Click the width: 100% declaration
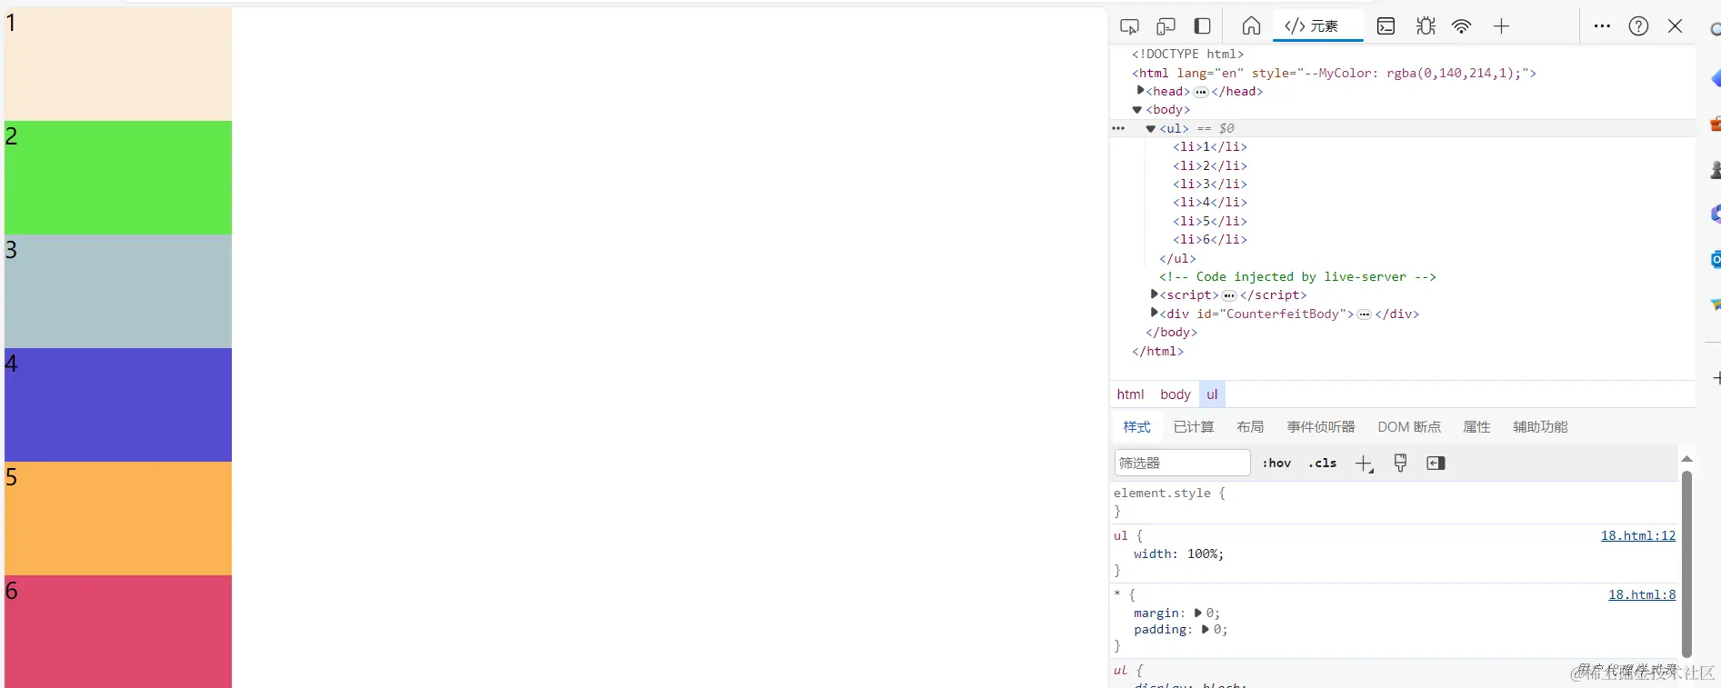Viewport: 1721px width, 688px height. coord(1178,553)
